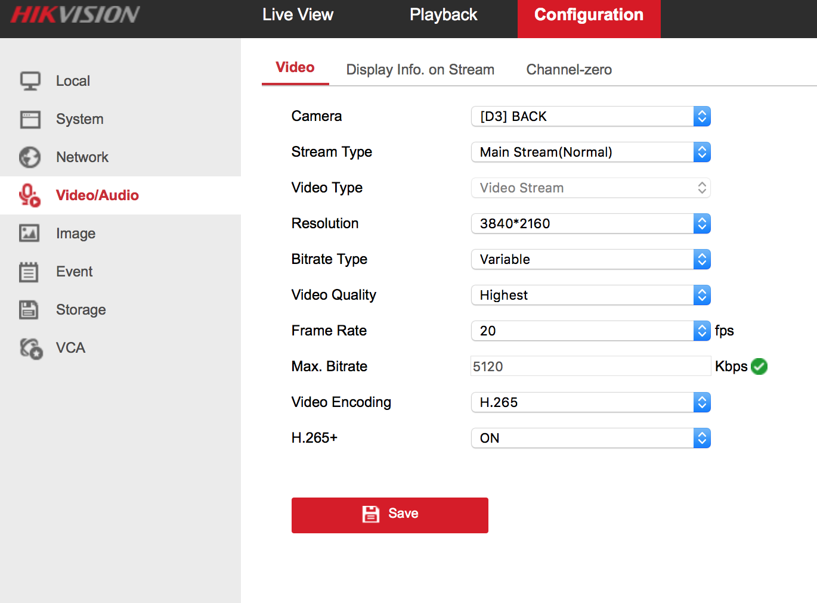Expand the Frame Rate dropdown
The height and width of the screenshot is (603, 817).
coord(590,331)
